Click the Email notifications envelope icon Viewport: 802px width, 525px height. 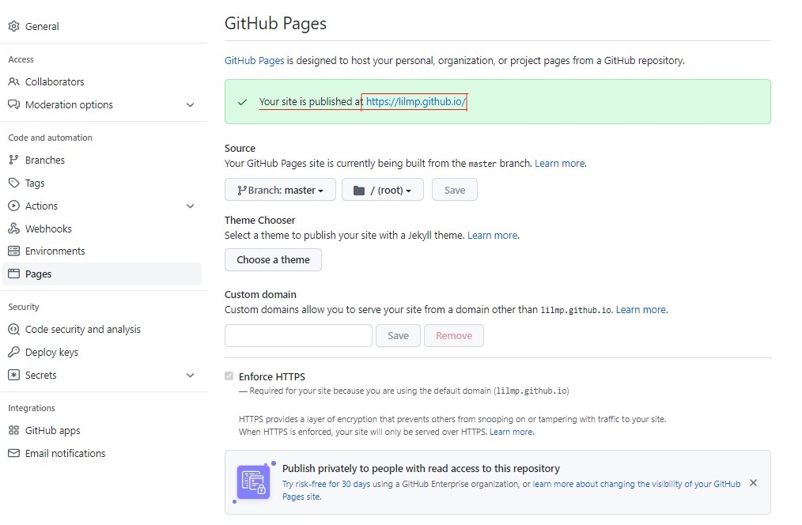pyautogui.click(x=13, y=453)
